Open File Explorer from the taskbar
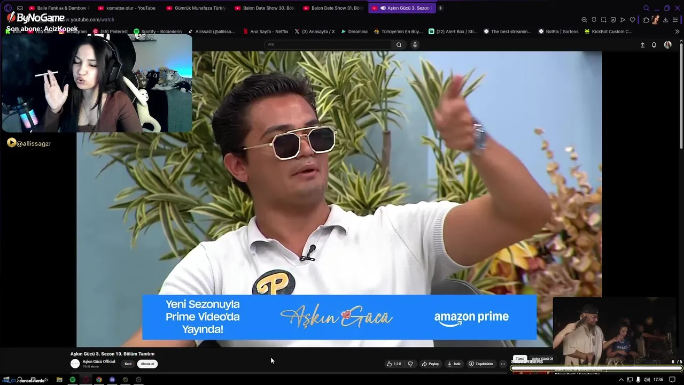Viewport: 684px width, 385px height. [x=59, y=380]
